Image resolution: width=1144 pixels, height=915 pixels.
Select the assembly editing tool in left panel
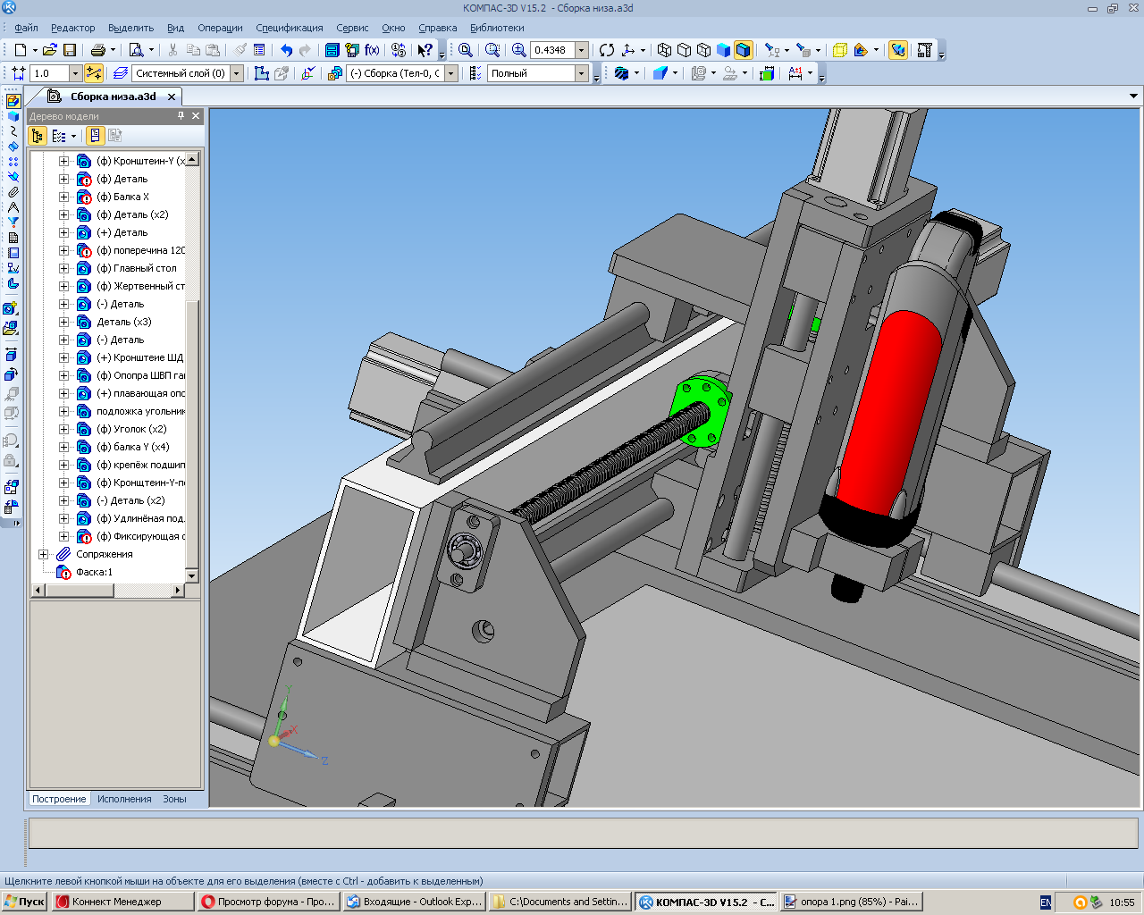pyautogui.click(x=13, y=101)
